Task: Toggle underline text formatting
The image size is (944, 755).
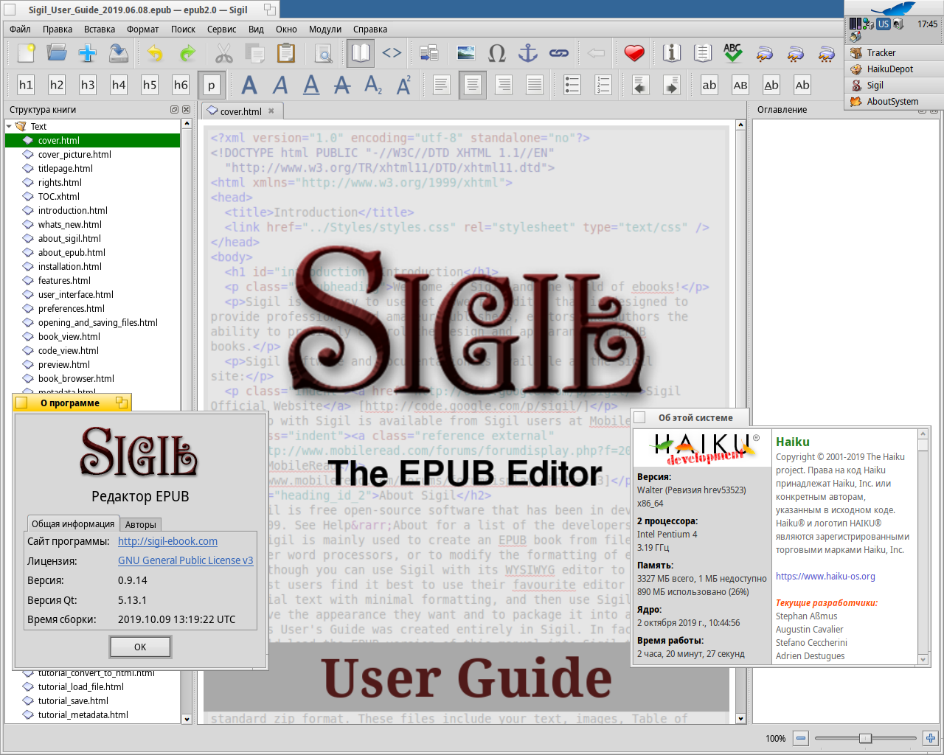Action: [311, 85]
